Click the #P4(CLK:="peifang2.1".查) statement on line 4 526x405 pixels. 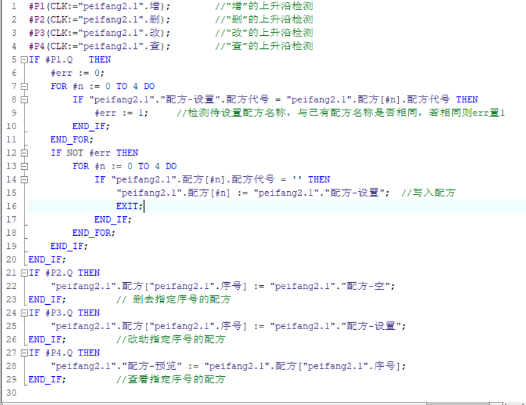pos(100,46)
